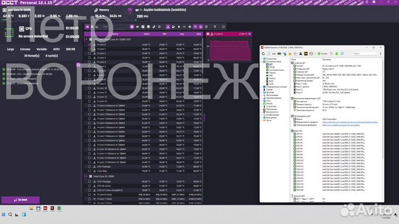This screenshot has width=399, height=224.
Task: Select CPUID in the AIDA64 tree
Action: pyautogui.click(x=272, y=67)
